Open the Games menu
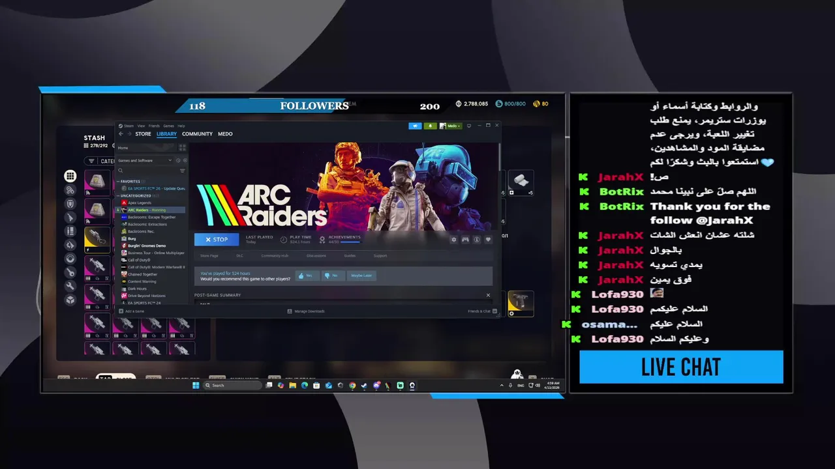The width and height of the screenshot is (835, 469). 168,126
